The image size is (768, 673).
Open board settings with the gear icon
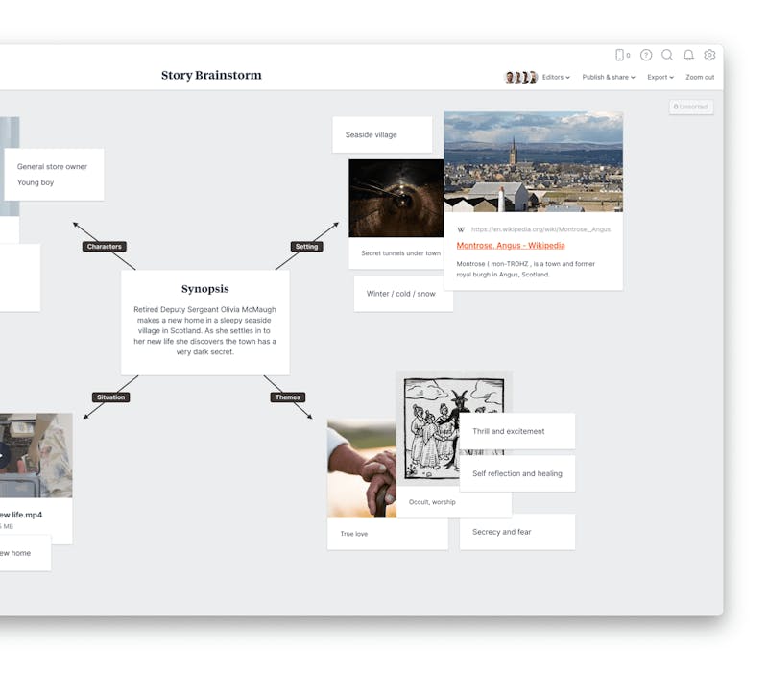click(x=708, y=56)
